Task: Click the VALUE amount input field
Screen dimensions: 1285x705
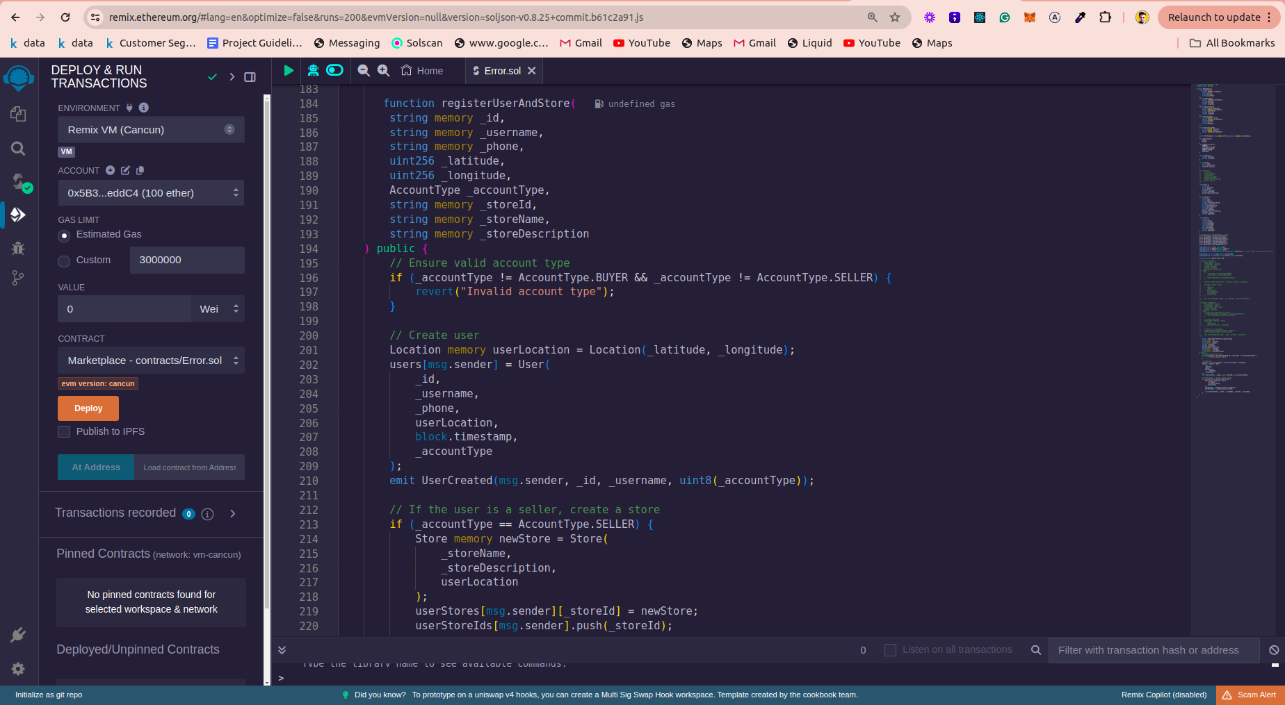Action: 124,309
